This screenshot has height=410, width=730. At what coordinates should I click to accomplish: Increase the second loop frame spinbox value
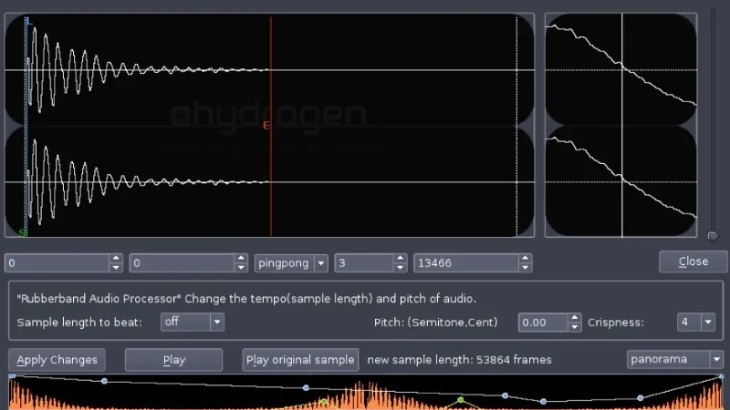241,259
